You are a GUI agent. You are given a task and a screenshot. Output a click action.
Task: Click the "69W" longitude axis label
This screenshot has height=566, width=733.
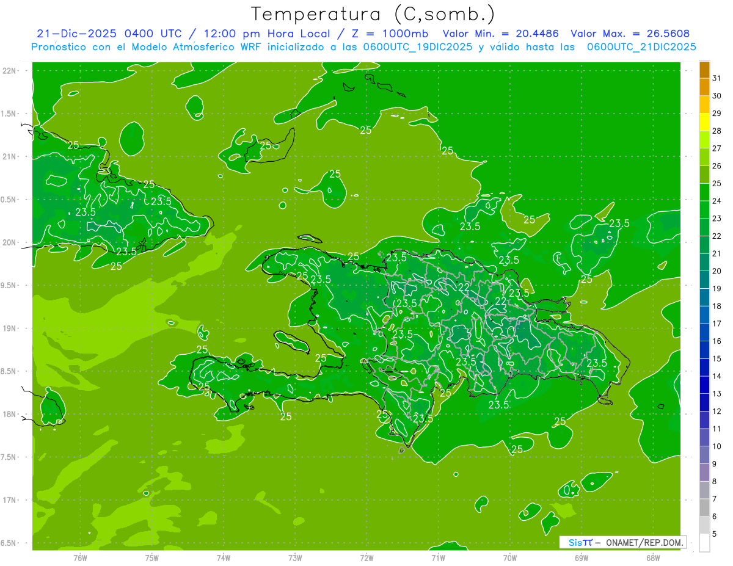click(x=582, y=558)
